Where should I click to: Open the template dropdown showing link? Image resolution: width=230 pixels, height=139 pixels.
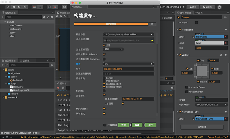click(x=128, y=64)
